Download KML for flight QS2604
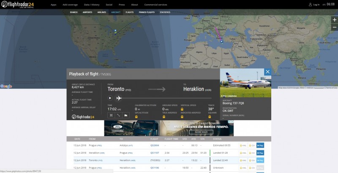The image size is (338, 173). 243,146
